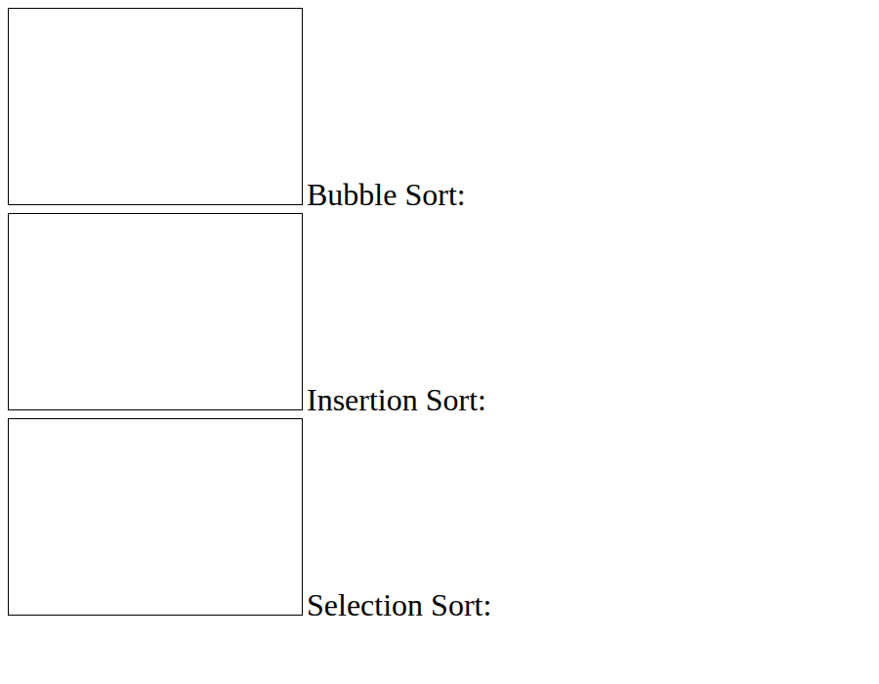Click the capital S of the word Selection
Screen dimensions: 879x684
315,606
